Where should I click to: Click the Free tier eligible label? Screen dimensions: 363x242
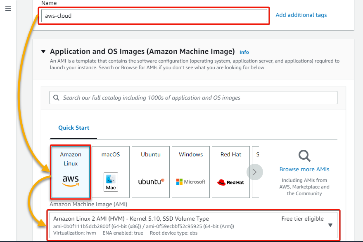click(x=302, y=219)
